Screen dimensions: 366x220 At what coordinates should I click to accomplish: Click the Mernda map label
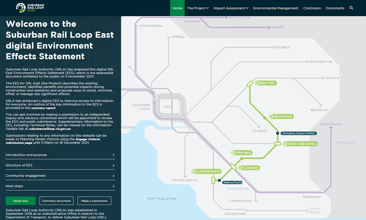pyautogui.click(x=283, y=47)
